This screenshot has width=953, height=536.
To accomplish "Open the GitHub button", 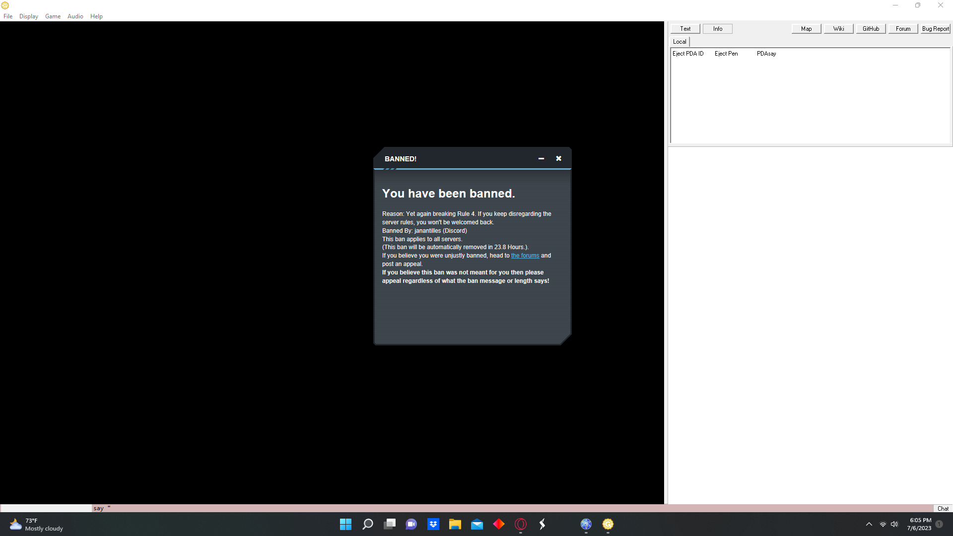I will point(871,29).
